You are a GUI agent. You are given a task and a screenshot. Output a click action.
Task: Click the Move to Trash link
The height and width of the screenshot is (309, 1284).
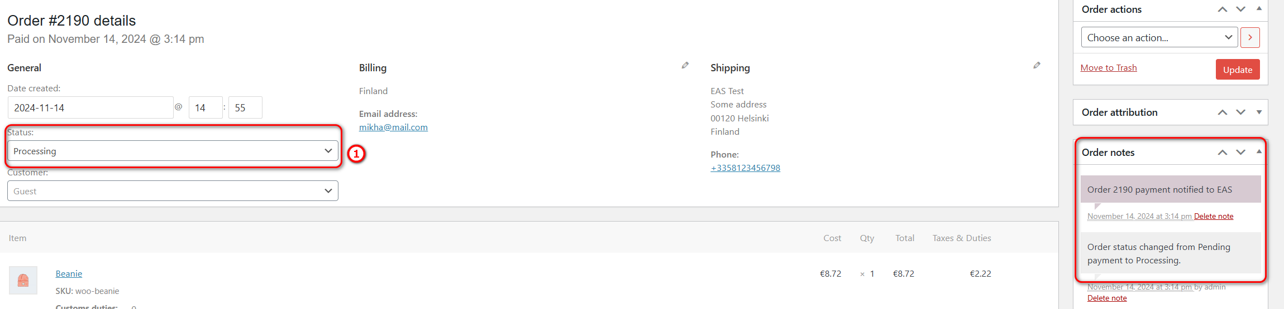1109,68
